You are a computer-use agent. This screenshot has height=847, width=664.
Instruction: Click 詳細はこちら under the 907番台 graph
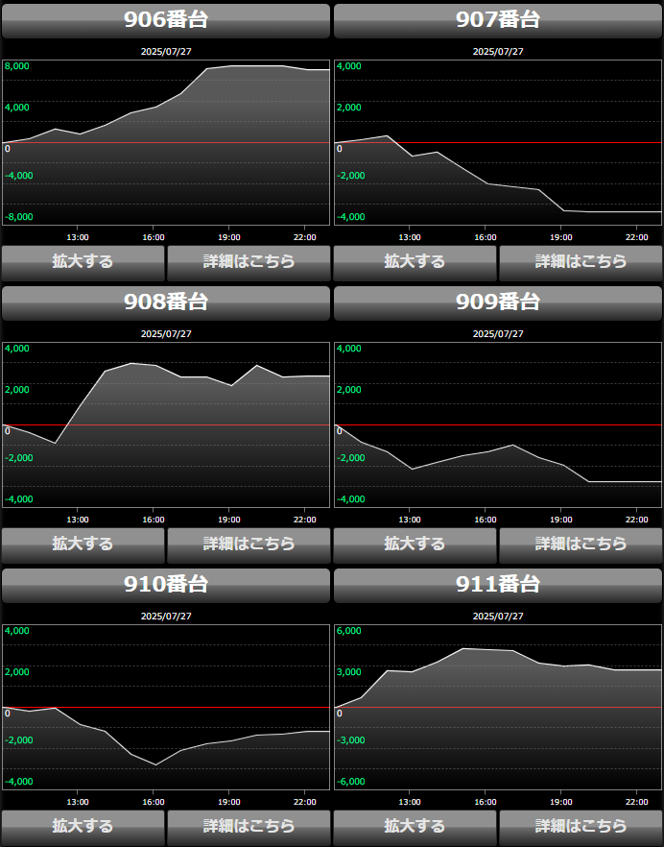(581, 263)
